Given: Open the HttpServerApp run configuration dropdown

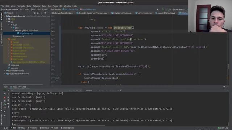Looking at the screenshot, I should click(x=175, y=9).
